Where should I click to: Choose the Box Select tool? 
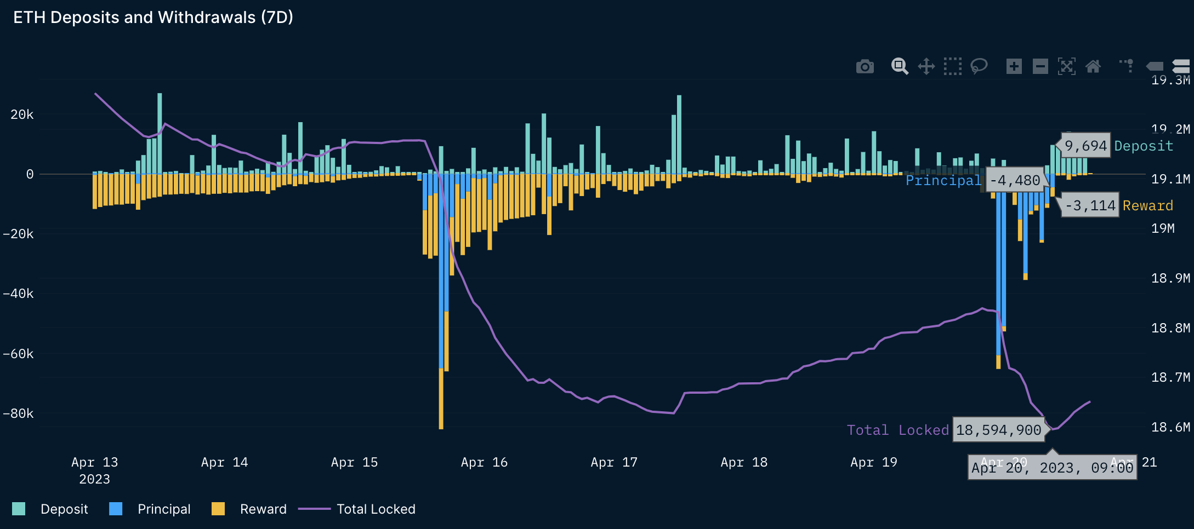coord(952,66)
